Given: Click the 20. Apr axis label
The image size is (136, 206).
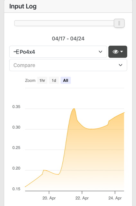Looking at the screenshot, I should (x=49, y=198).
